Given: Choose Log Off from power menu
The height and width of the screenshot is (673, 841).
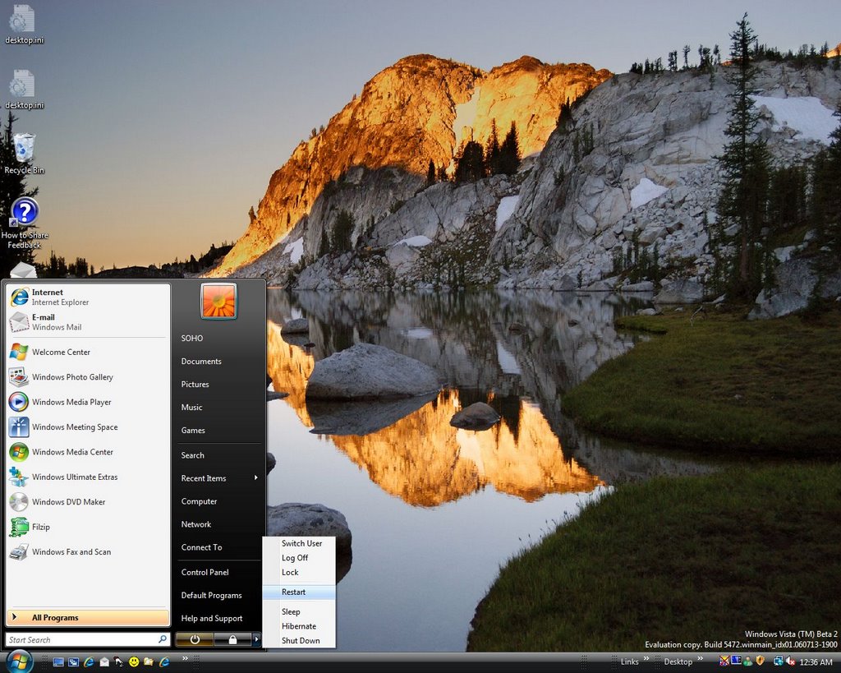Looking at the screenshot, I should pos(299,558).
